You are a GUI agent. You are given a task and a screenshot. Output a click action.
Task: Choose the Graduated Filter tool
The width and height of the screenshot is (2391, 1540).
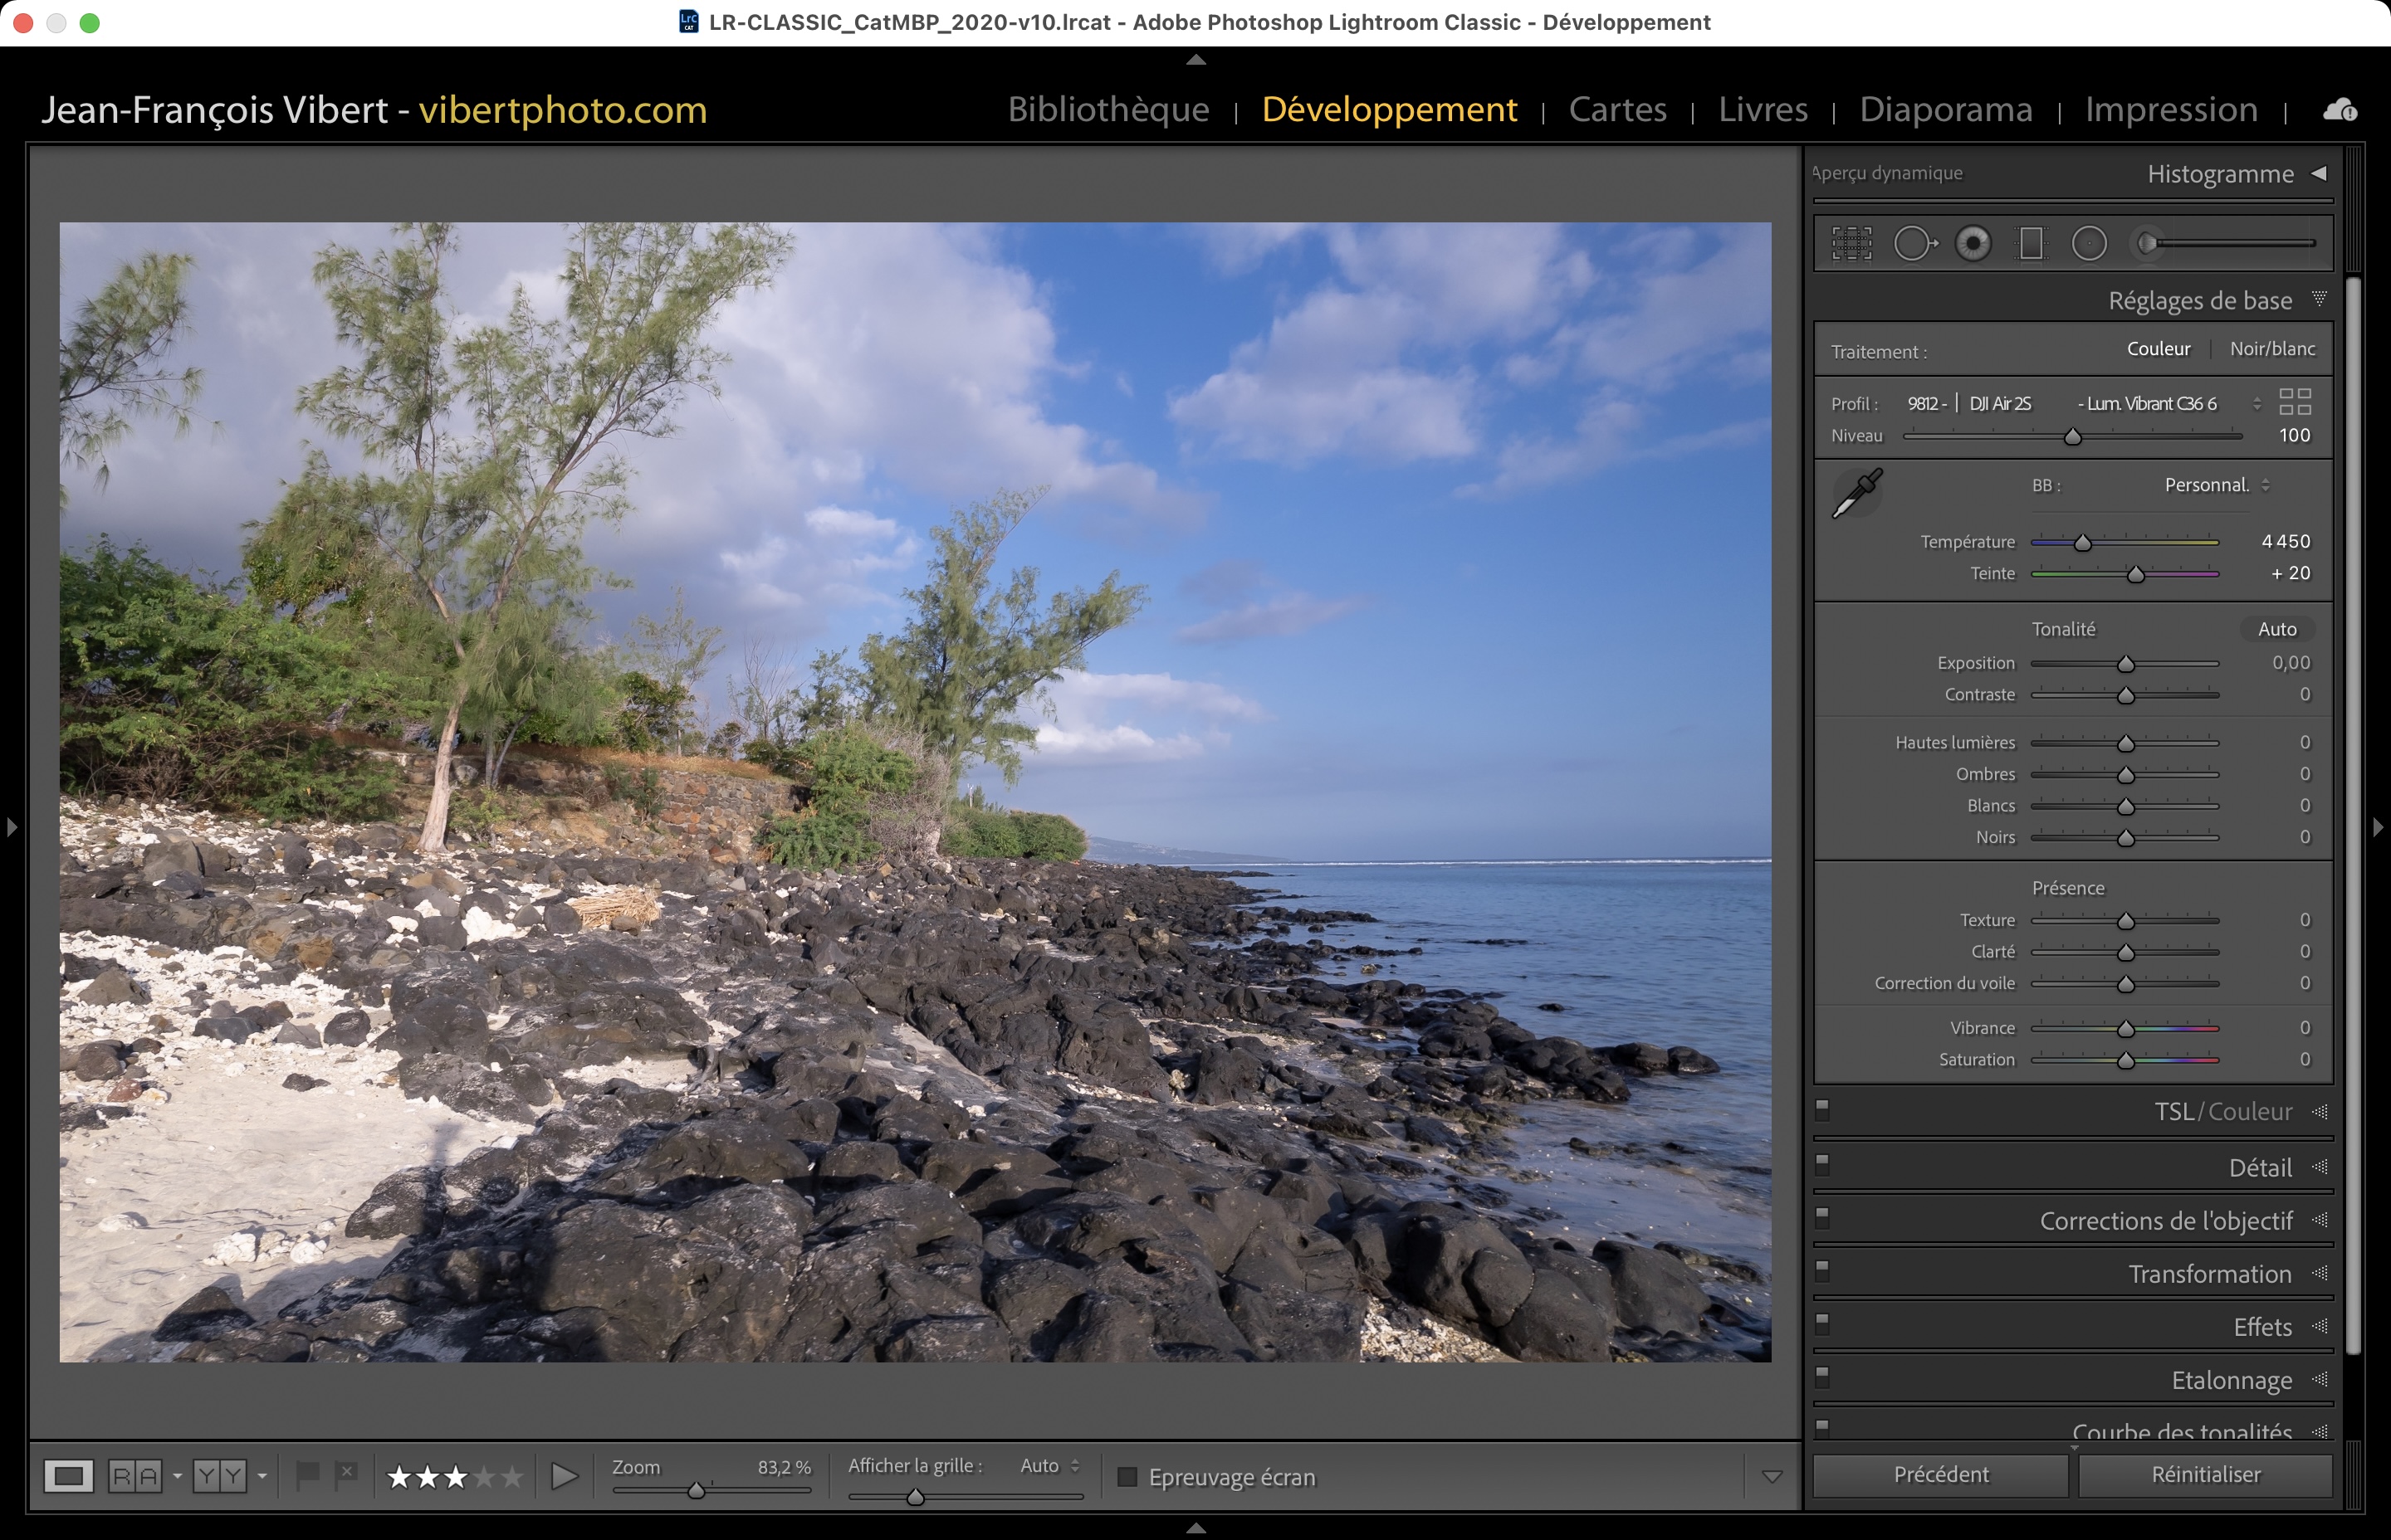(x=2031, y=243)
